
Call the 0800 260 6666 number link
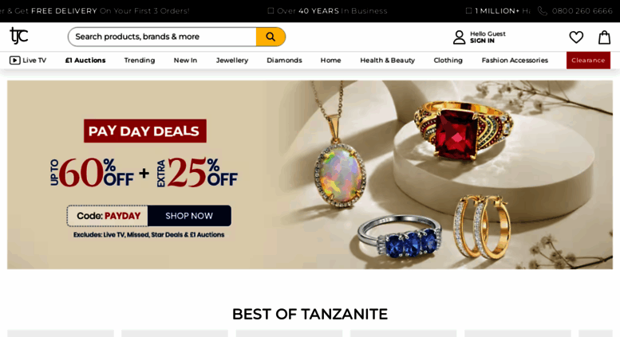coord(582,11)
